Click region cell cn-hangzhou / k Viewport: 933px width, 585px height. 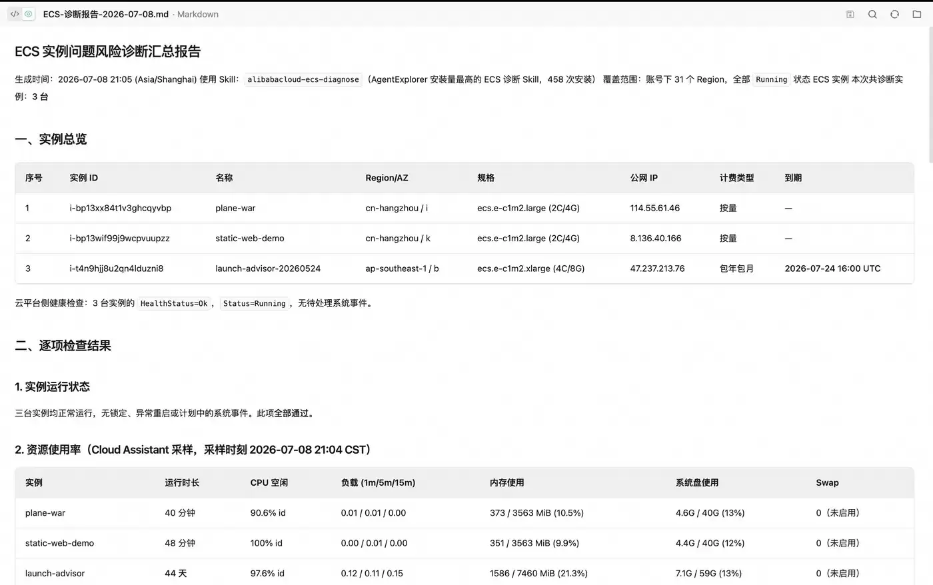[x=398, y=238]
